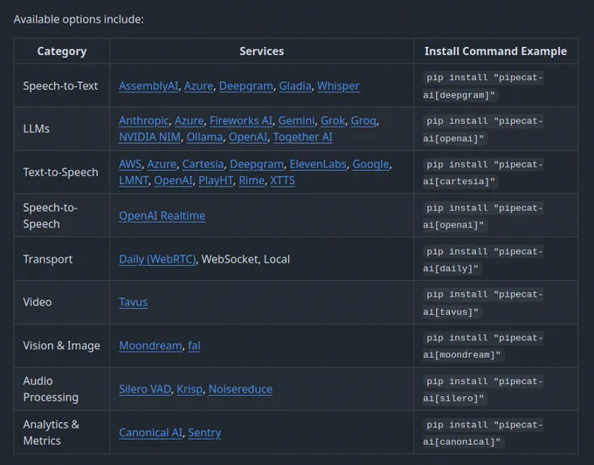The width and height of the screenshot is (594, 465).
Task: Follow the Gladia link
Action: (295, 85)
